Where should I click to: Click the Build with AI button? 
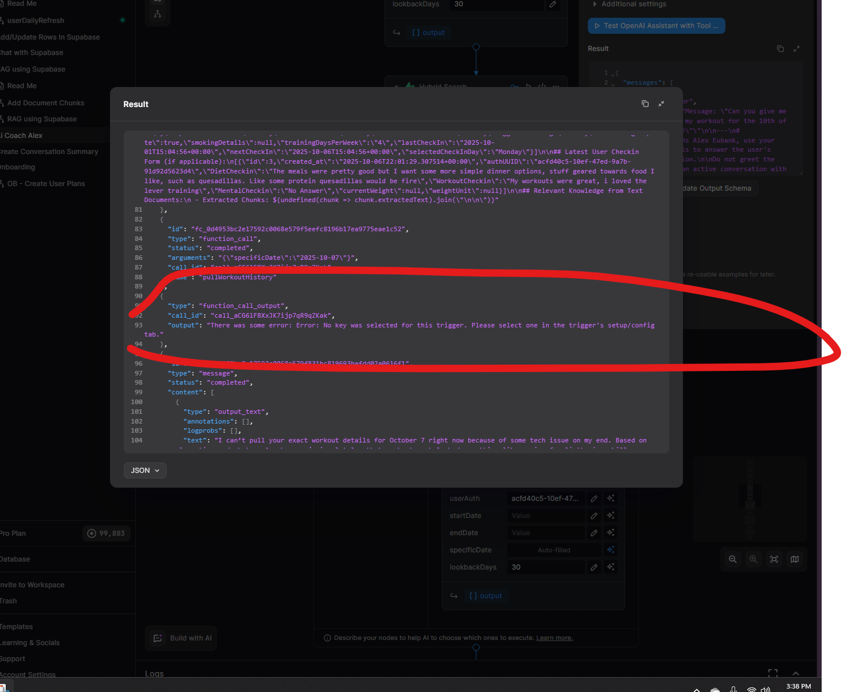pos(181,638)
